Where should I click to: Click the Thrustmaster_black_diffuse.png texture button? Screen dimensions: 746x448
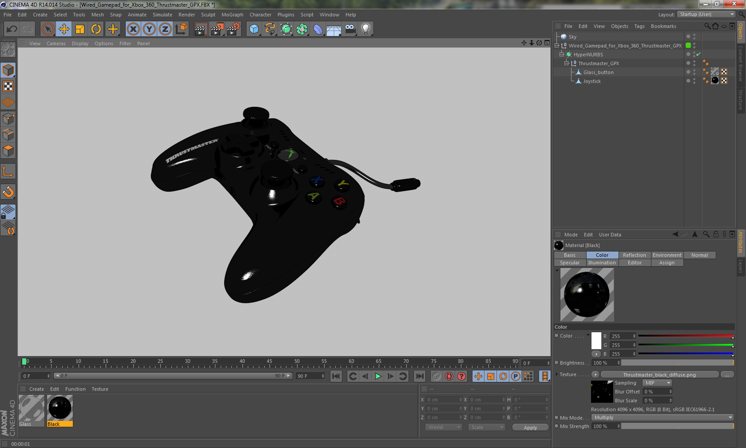coord(659,375)
